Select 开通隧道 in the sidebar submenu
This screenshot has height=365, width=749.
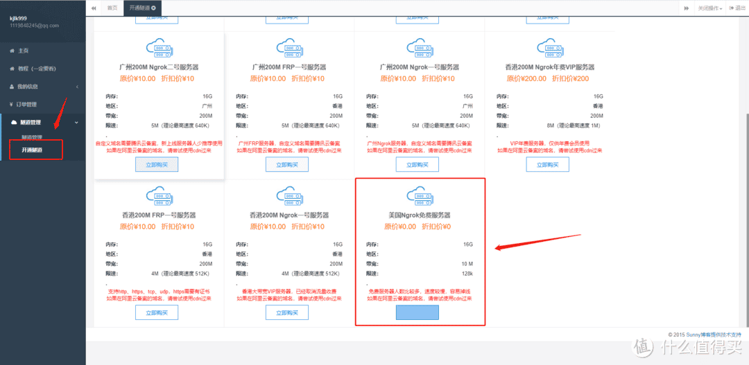click(32, 150)
